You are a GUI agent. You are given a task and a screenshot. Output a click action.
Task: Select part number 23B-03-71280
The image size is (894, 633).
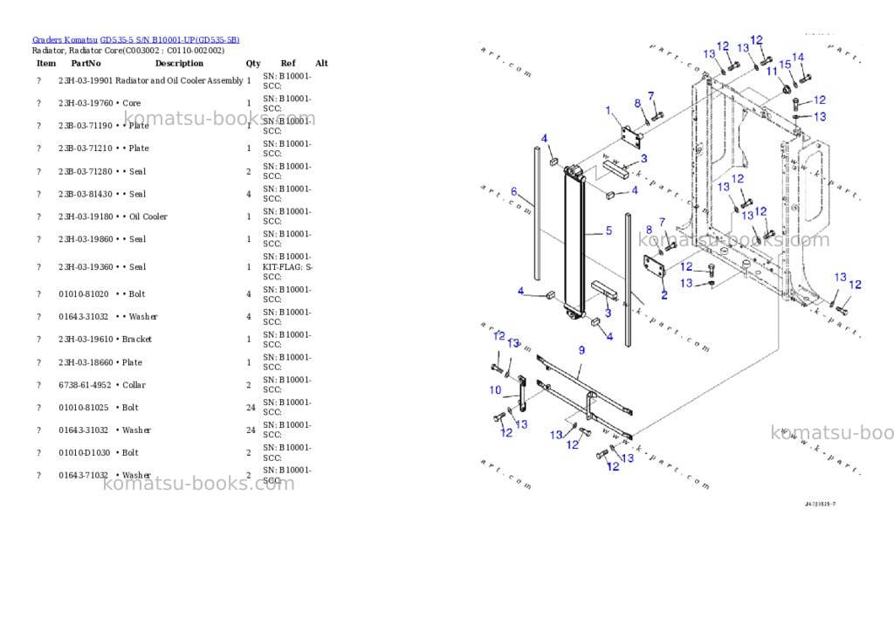[x=86, y=172]
